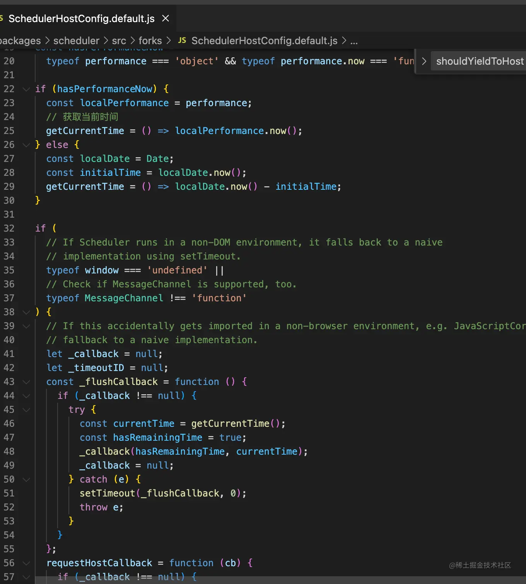The image size is (526, 584).
Task: Collapse the catch block fold at line 50
Action: coord(26,479)
